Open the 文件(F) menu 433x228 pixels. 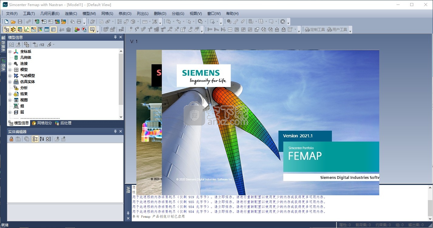coord(12,14)
